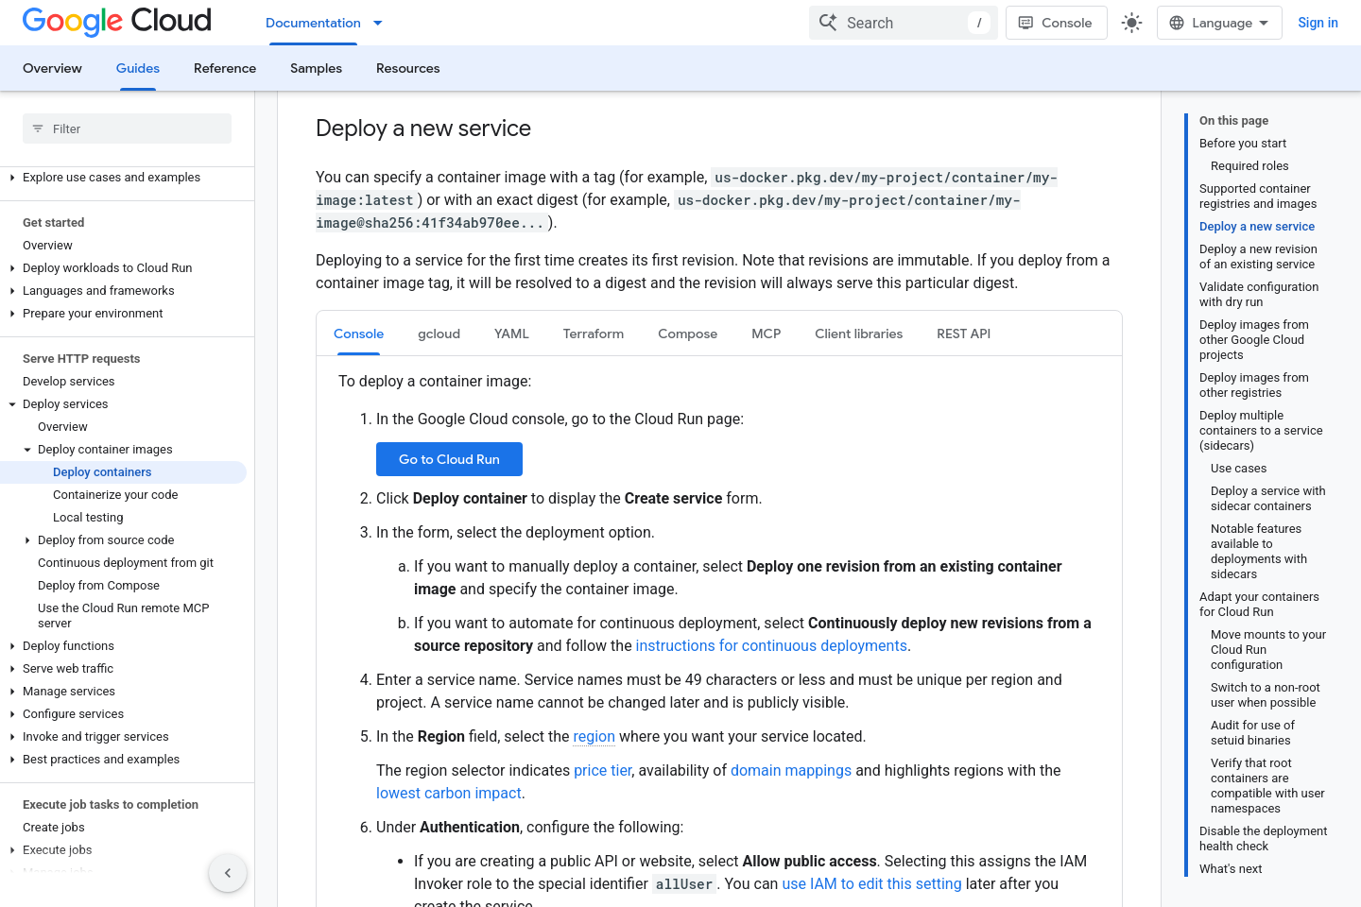Image resolution: width=1361 pixels, height=907 pixels.
Task: Open the Language dropdown
Action: 1219,23
